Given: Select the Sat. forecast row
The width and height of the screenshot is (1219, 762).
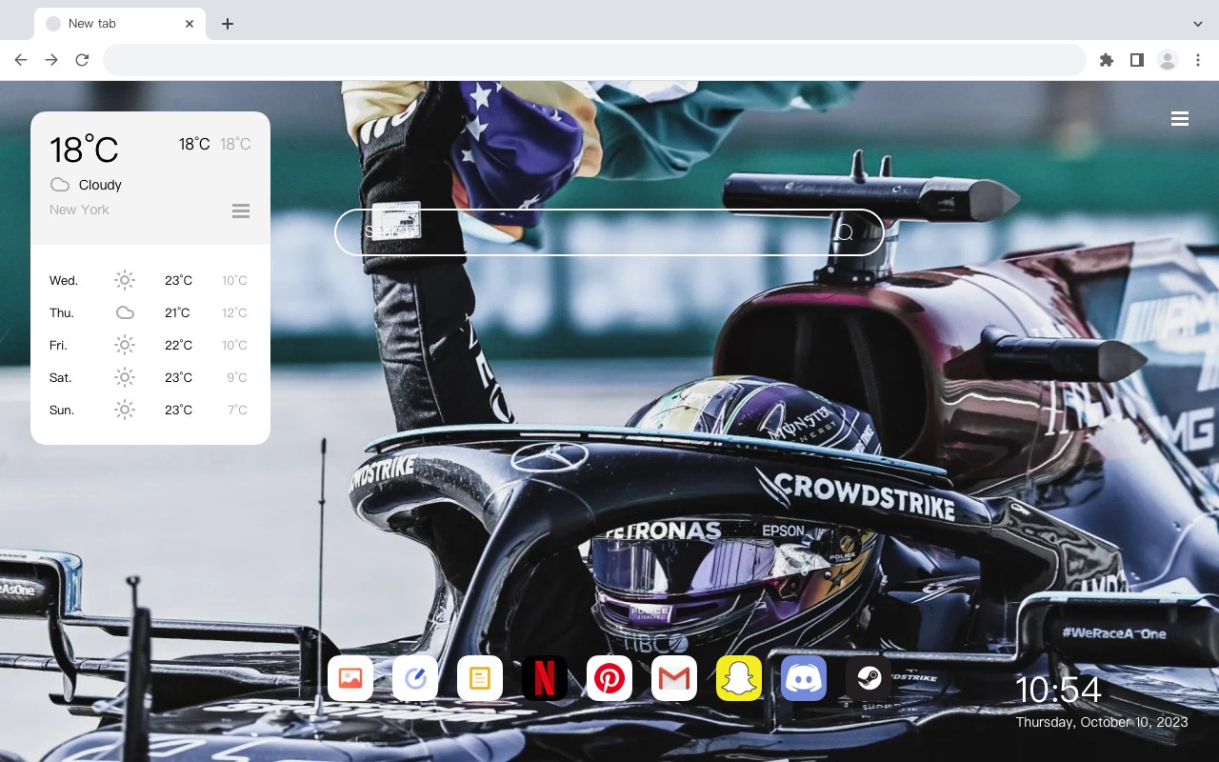Looking at the screenshot, I should [150, 377].
